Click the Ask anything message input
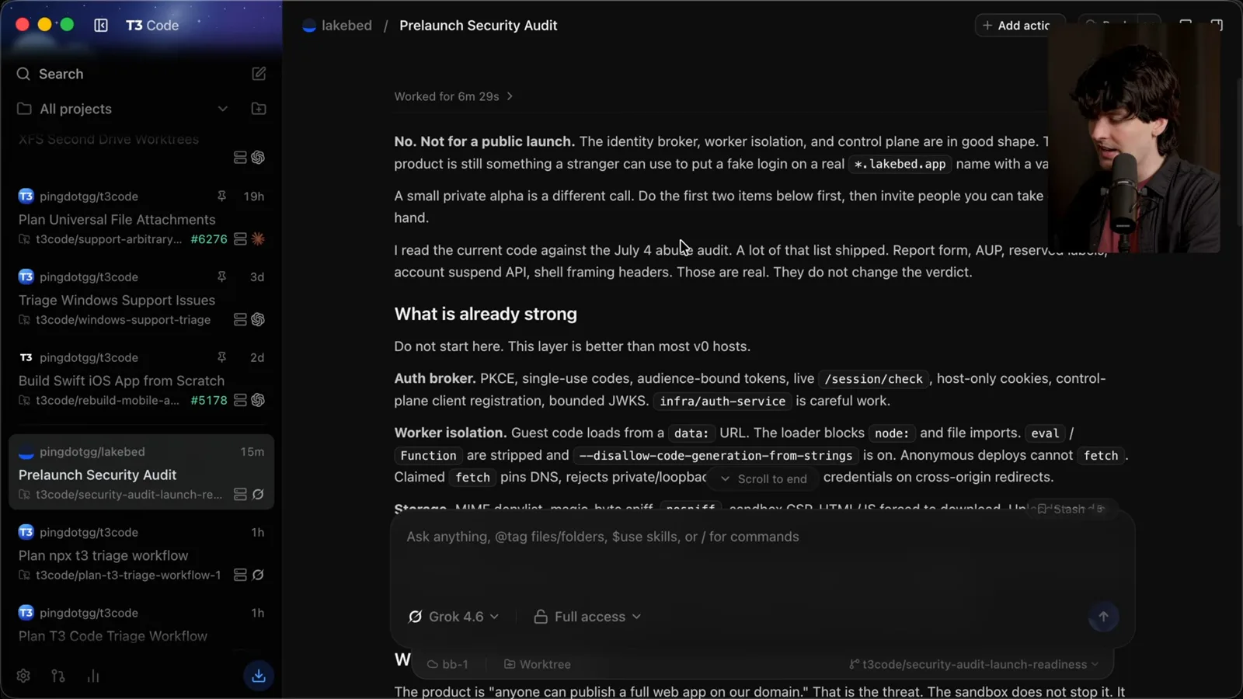This screenshot has height=699, width=1243. click(x=761, y=559)
